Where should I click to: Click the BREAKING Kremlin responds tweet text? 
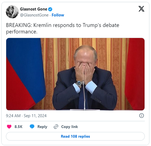tap(63, 28)
